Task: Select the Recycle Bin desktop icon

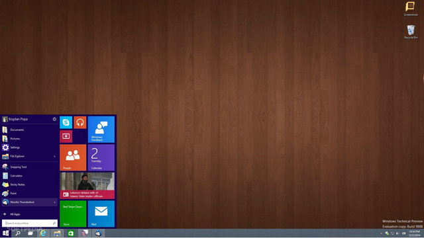Action: (x=411, y=32)
